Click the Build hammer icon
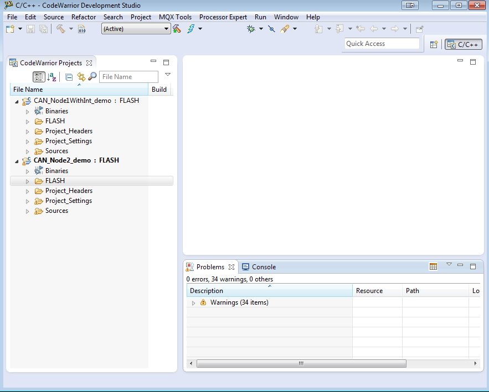The height and width of the screenshot is (392, 489). [x=61, y=29]
